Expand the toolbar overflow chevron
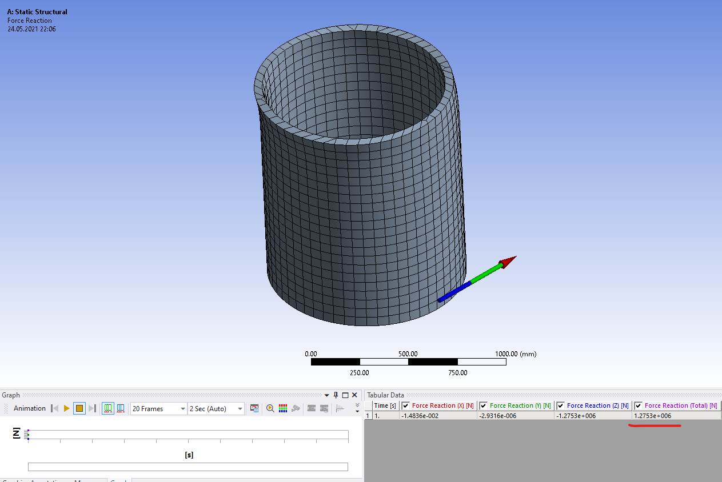This screenshot has width=722, height=482. 357,407
